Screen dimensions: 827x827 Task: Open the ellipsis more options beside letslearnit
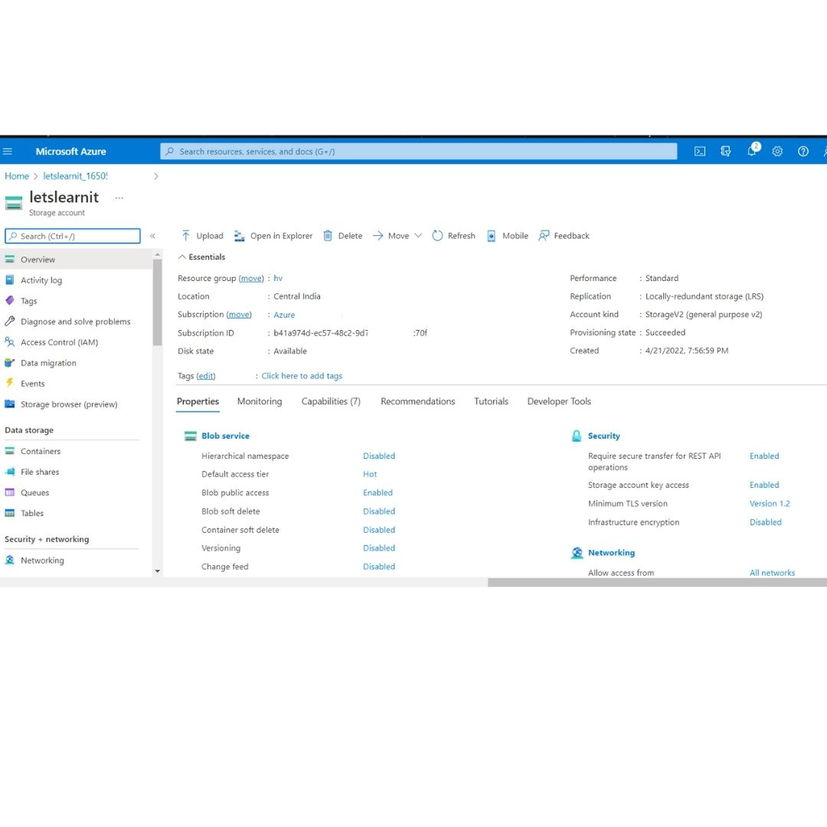click(x=119, y=198)
